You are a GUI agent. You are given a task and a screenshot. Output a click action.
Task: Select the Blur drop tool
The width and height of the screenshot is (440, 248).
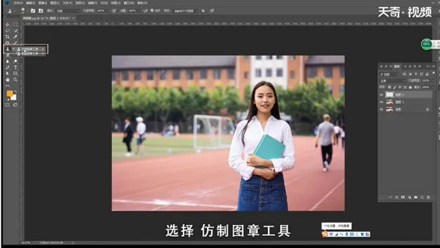pyautogui.click(x=7, y=61)
